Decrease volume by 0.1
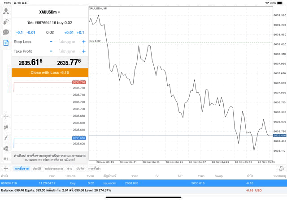The image size is (287, 200). pos(19,33)
